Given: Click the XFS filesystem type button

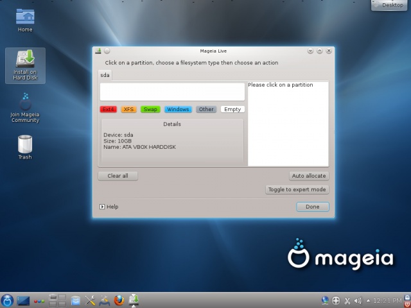Looking at the screenshot, I should click(128, 109).
